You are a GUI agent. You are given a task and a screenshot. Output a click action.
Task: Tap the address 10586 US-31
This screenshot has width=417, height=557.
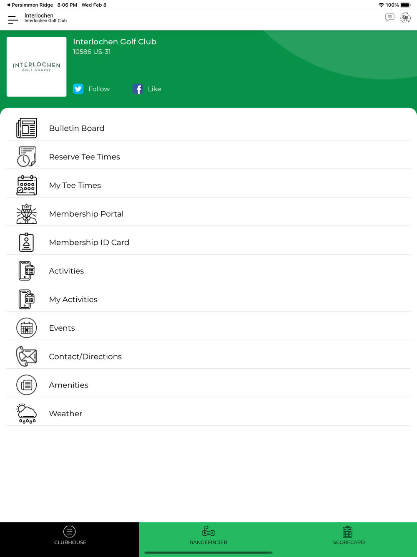pyautogui.click(x=92, y=52)
